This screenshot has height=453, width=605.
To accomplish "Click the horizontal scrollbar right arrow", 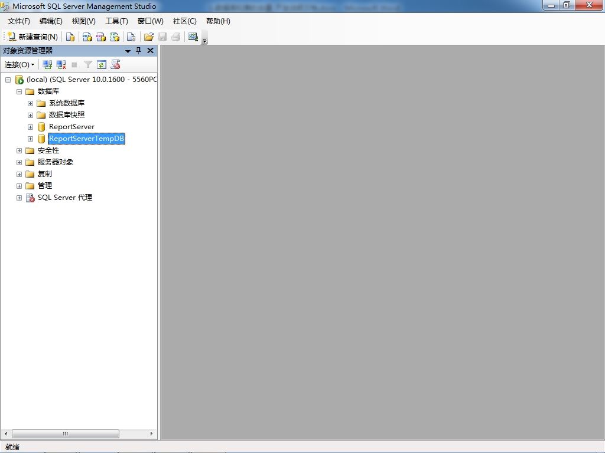I will point(151,434).
